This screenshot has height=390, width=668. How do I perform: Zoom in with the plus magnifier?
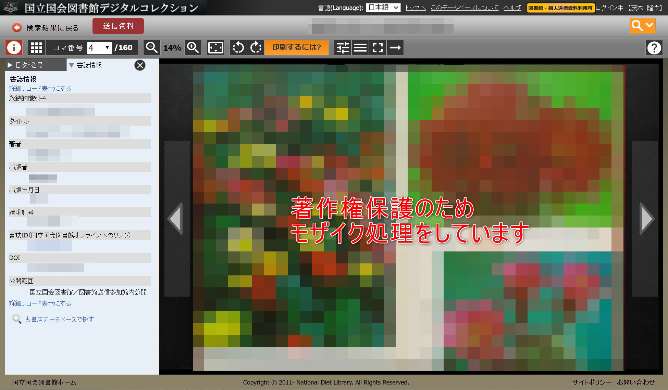tap(193, 48)
